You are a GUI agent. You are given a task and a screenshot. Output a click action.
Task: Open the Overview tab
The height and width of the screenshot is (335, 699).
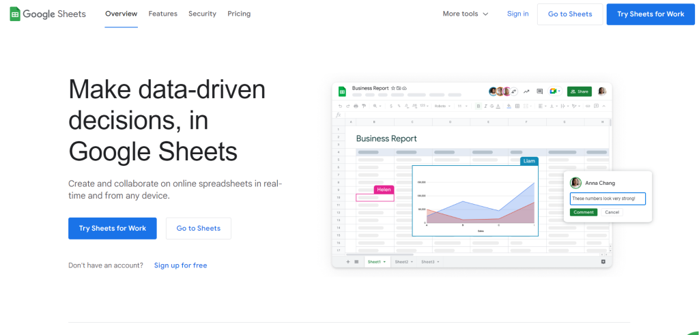click(x=122, y=14)
